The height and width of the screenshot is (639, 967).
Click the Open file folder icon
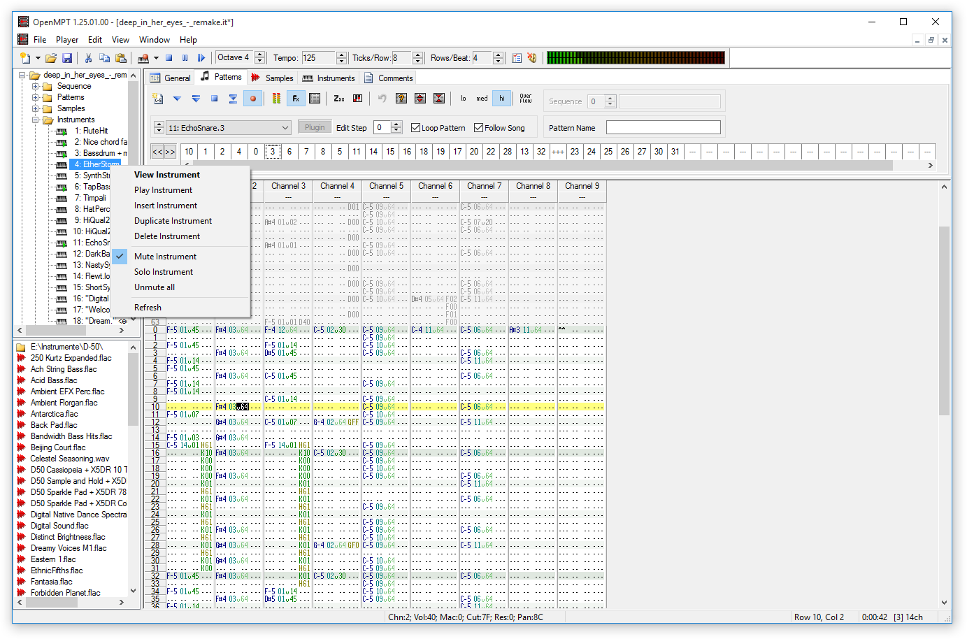[51, 58]
